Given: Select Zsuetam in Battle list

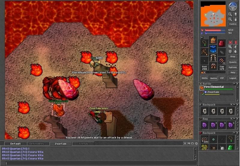Looking at the screenshot, I should (x=217, y=93).
